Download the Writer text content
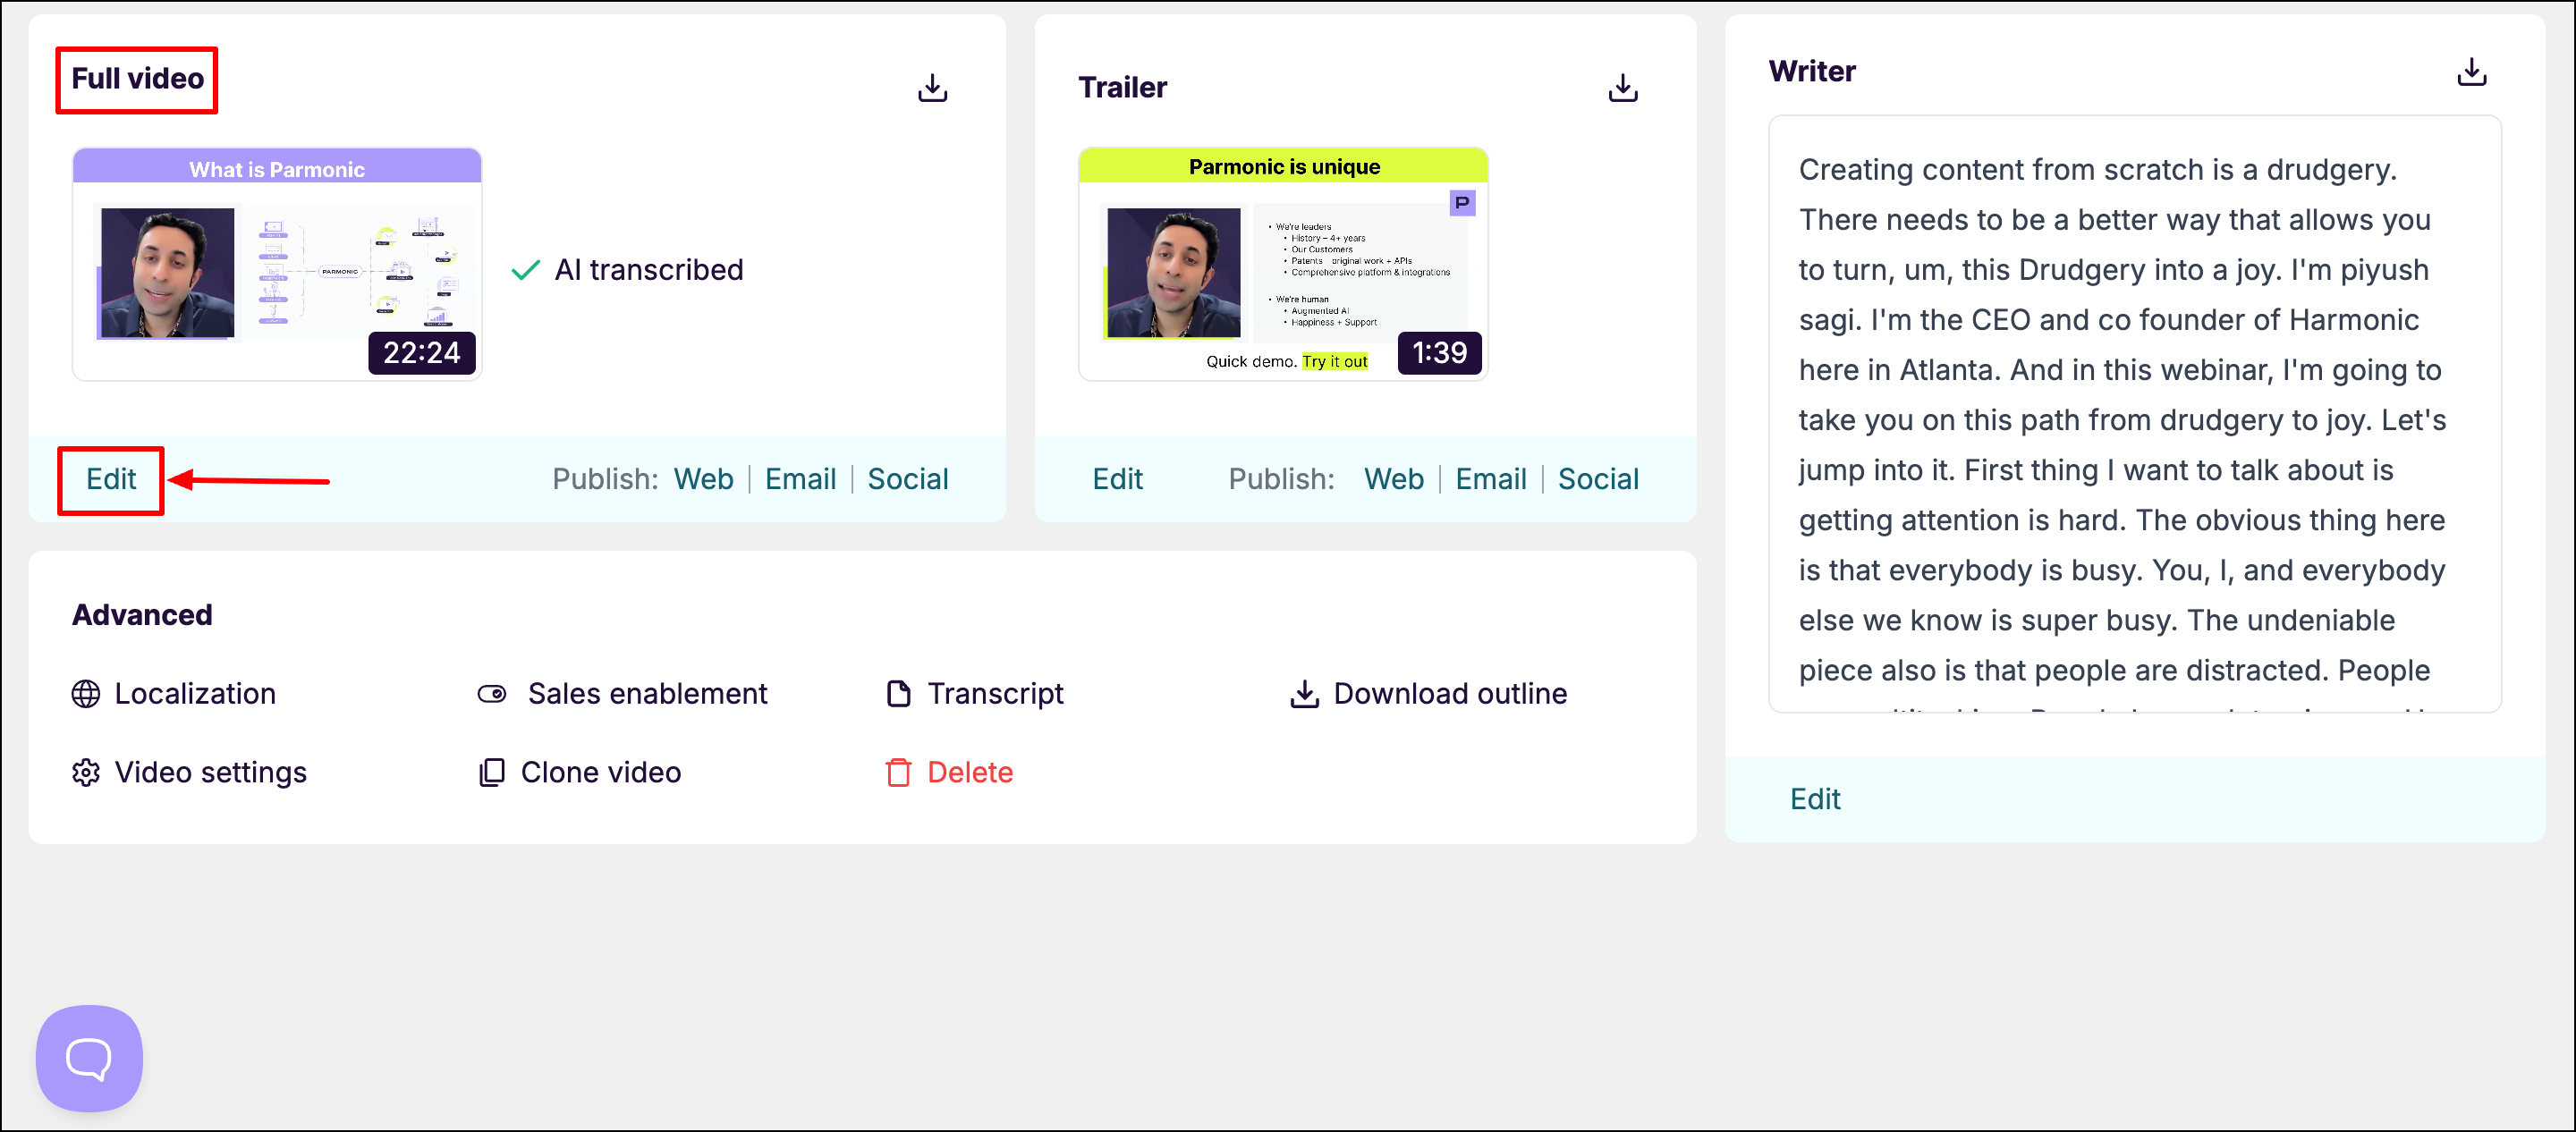 click(2471, 72)
